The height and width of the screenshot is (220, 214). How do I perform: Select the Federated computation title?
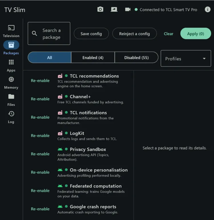pyautogui.click(x=96, y=186)
